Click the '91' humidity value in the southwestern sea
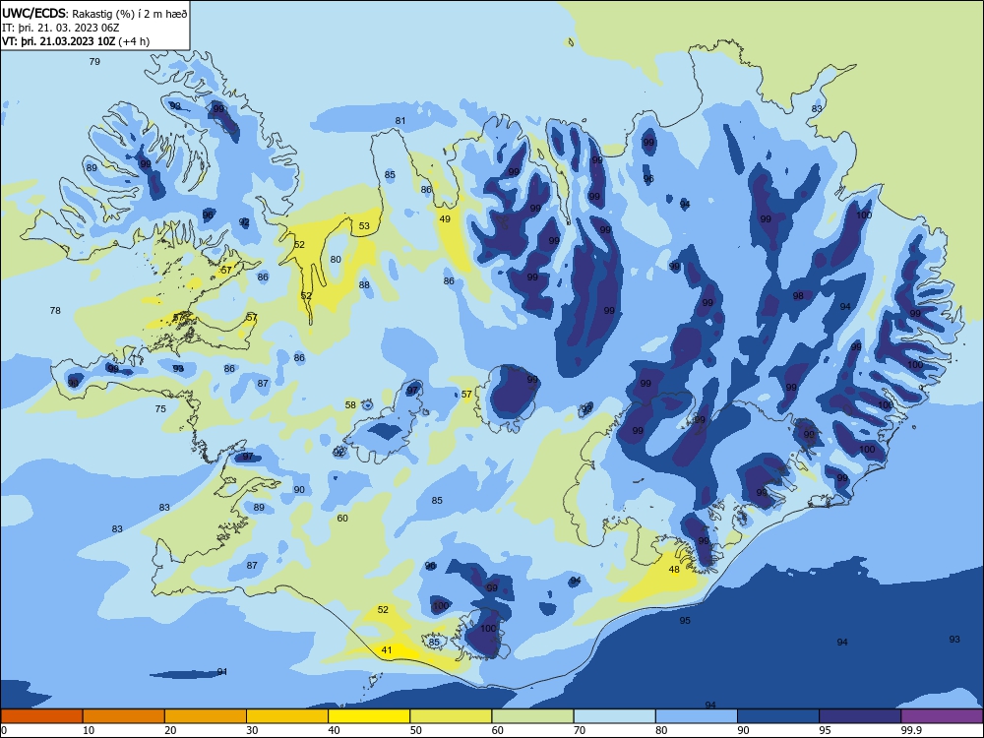 (222, 672)
